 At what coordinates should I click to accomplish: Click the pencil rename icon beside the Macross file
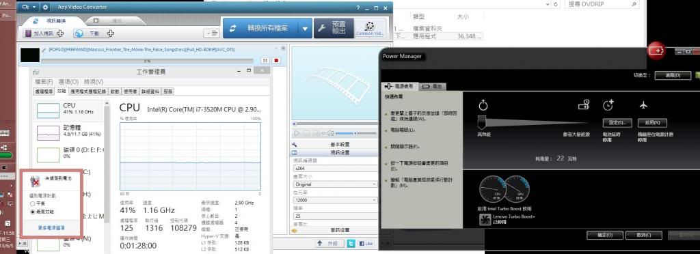(44, 50)
